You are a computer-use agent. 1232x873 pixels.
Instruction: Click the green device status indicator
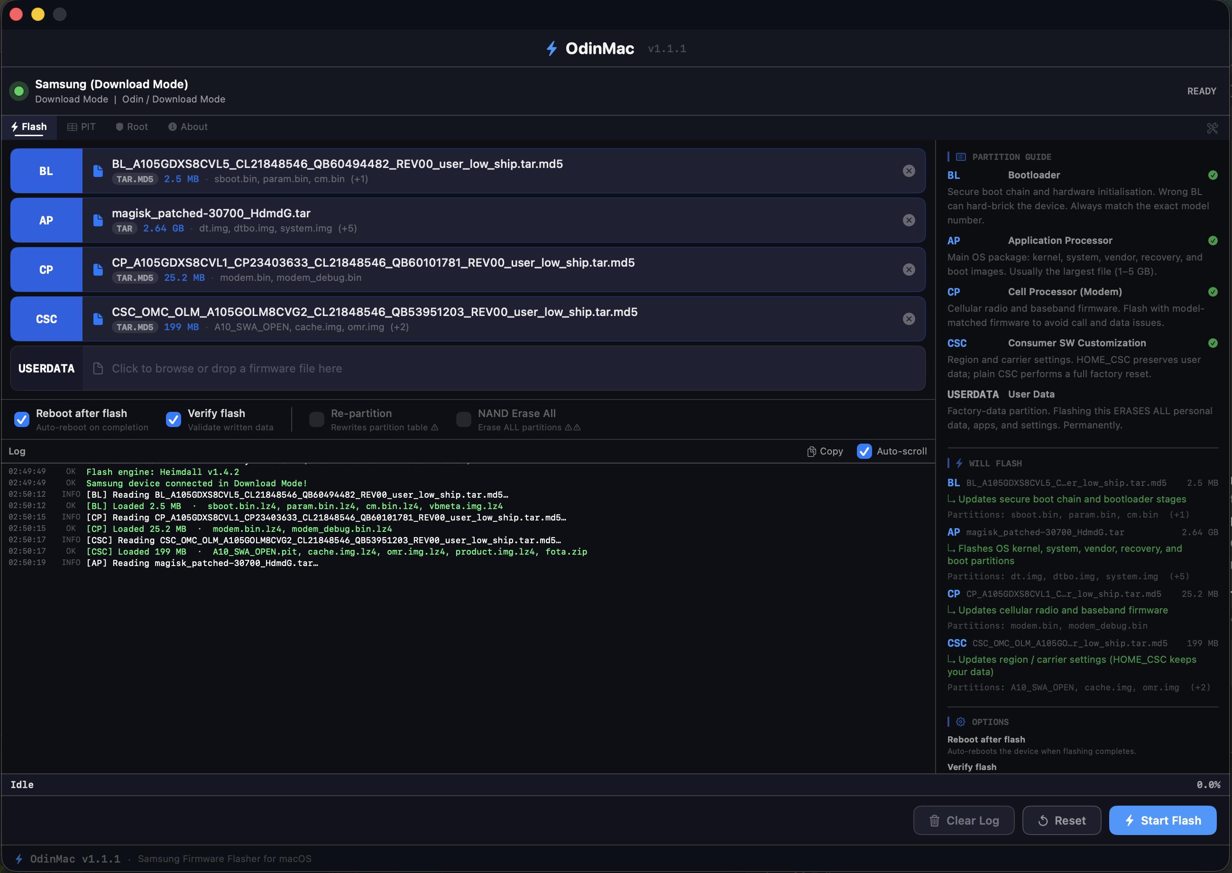19,91
